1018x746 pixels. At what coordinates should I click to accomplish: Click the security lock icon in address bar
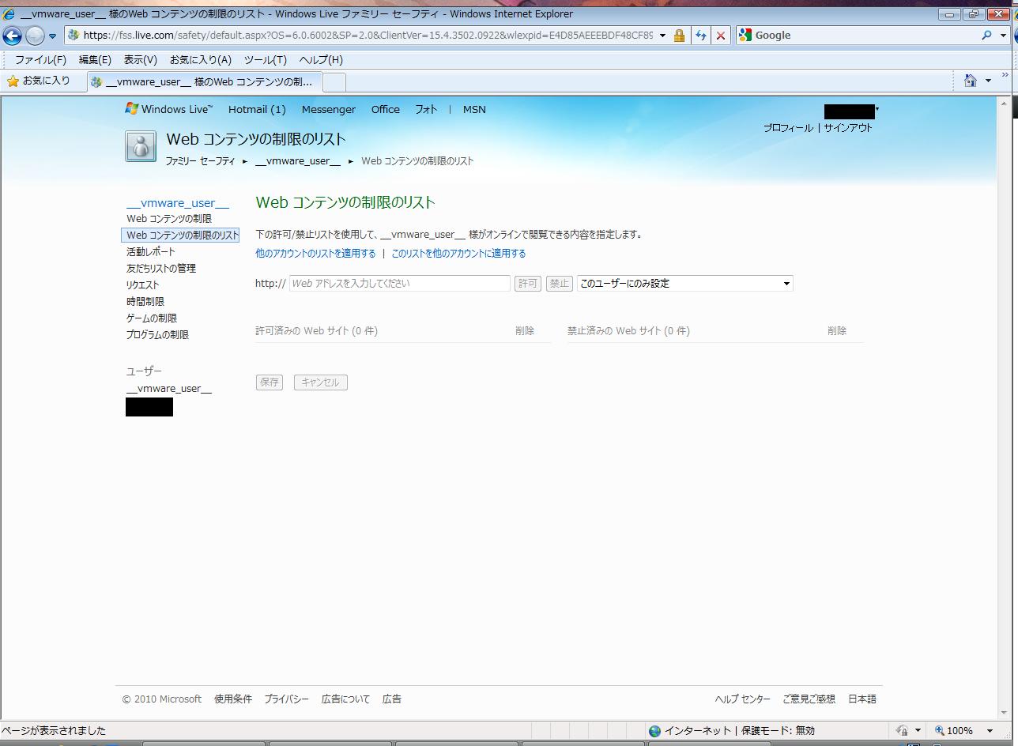point(679,36)
